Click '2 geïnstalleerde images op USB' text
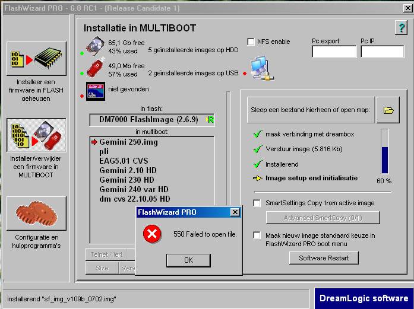 [x=193, y=73]
